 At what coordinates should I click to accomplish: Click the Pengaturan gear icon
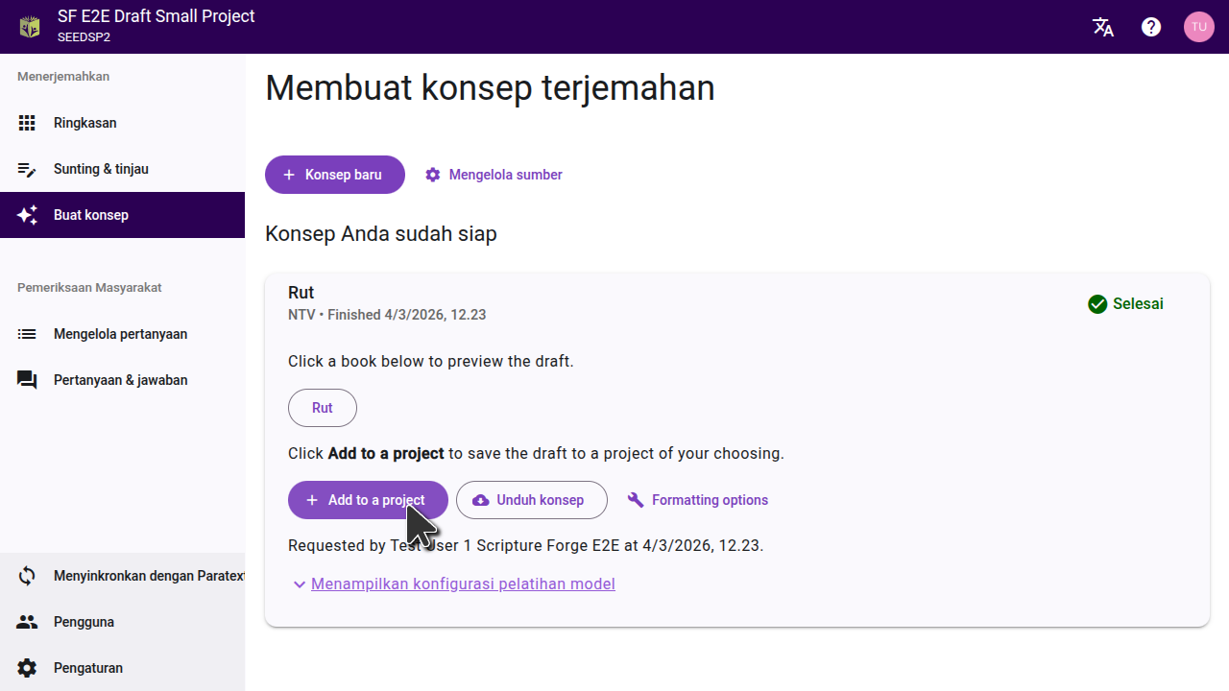point(27,668)
